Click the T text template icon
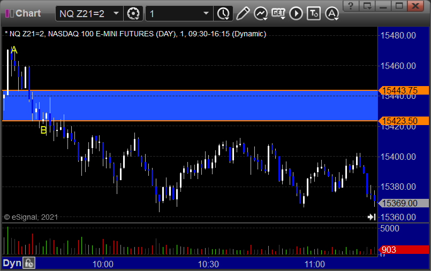 click(x=314, y=13)
